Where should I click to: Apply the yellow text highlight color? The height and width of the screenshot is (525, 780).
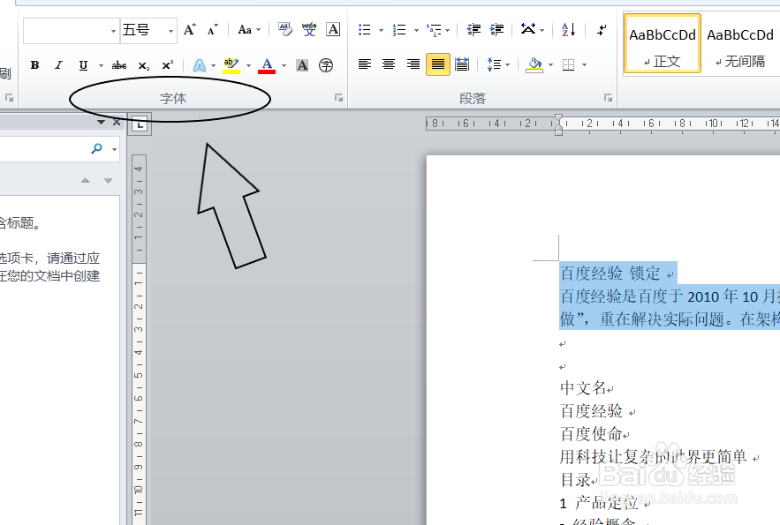pos(231,65)
